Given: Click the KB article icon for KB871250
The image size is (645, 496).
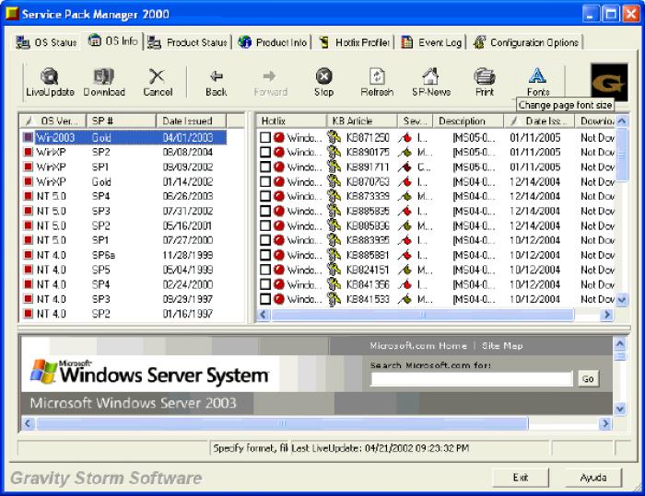Looking at the screenshot, I should [x=334, y=137].
